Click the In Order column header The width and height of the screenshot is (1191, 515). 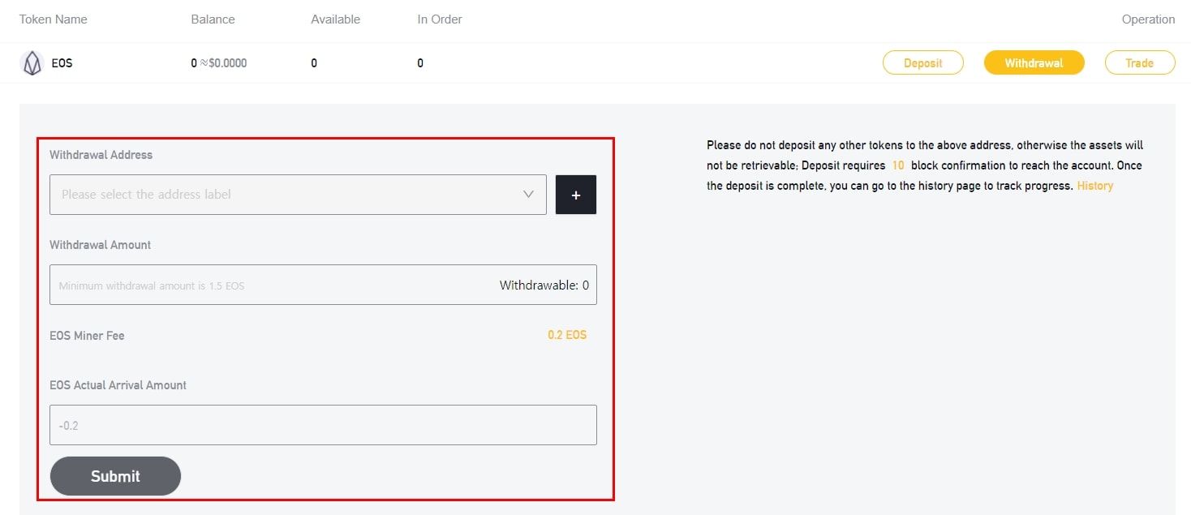[440, 19]
